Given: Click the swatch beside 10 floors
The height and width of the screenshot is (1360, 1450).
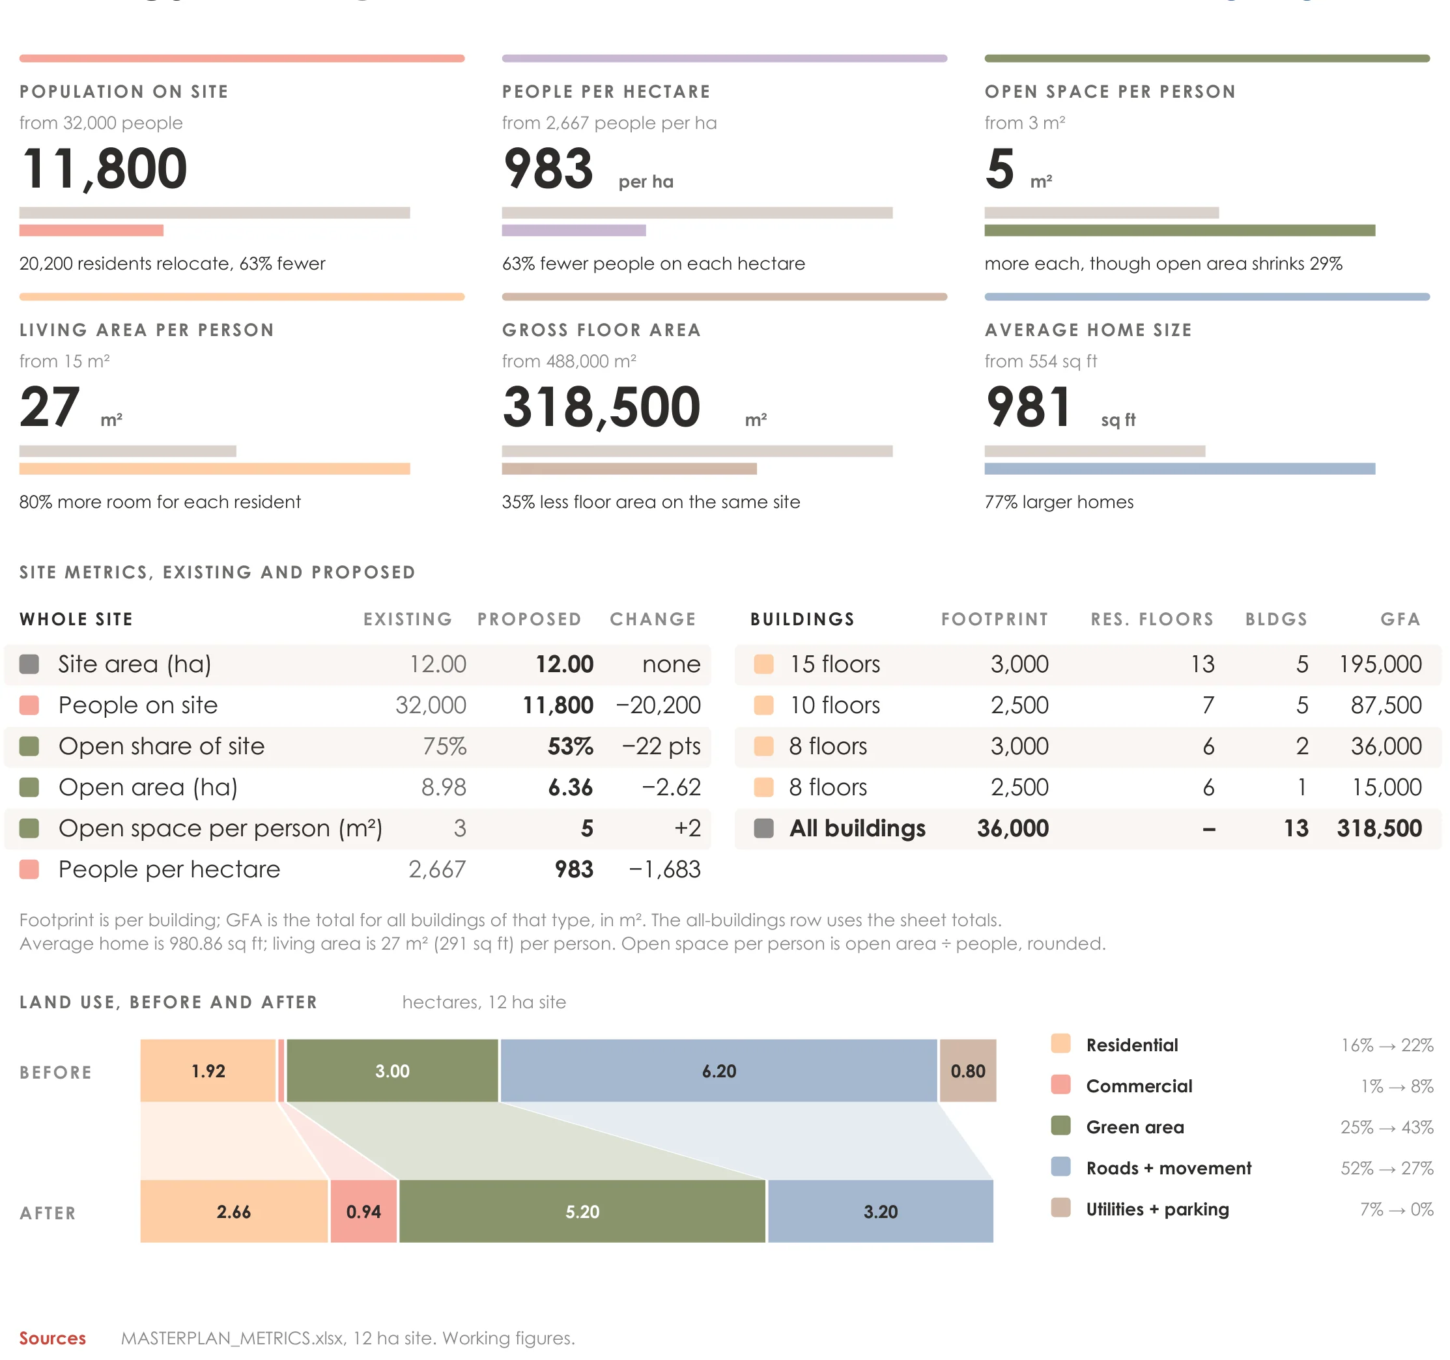Looking at the screenshot, I should (x=763, y=705).
